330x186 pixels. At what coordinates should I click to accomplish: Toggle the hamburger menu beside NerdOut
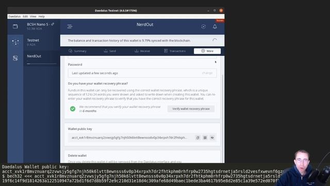point(70,26)
